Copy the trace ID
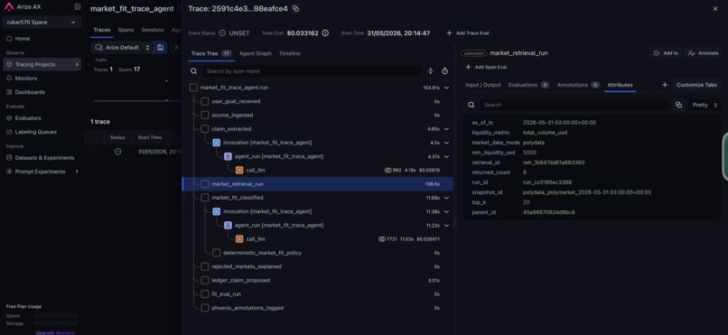728x335 pixels. (x=295, y=9)
